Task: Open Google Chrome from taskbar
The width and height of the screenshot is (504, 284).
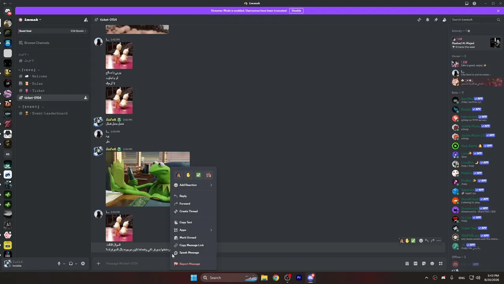Action: [x=276, y=278]
